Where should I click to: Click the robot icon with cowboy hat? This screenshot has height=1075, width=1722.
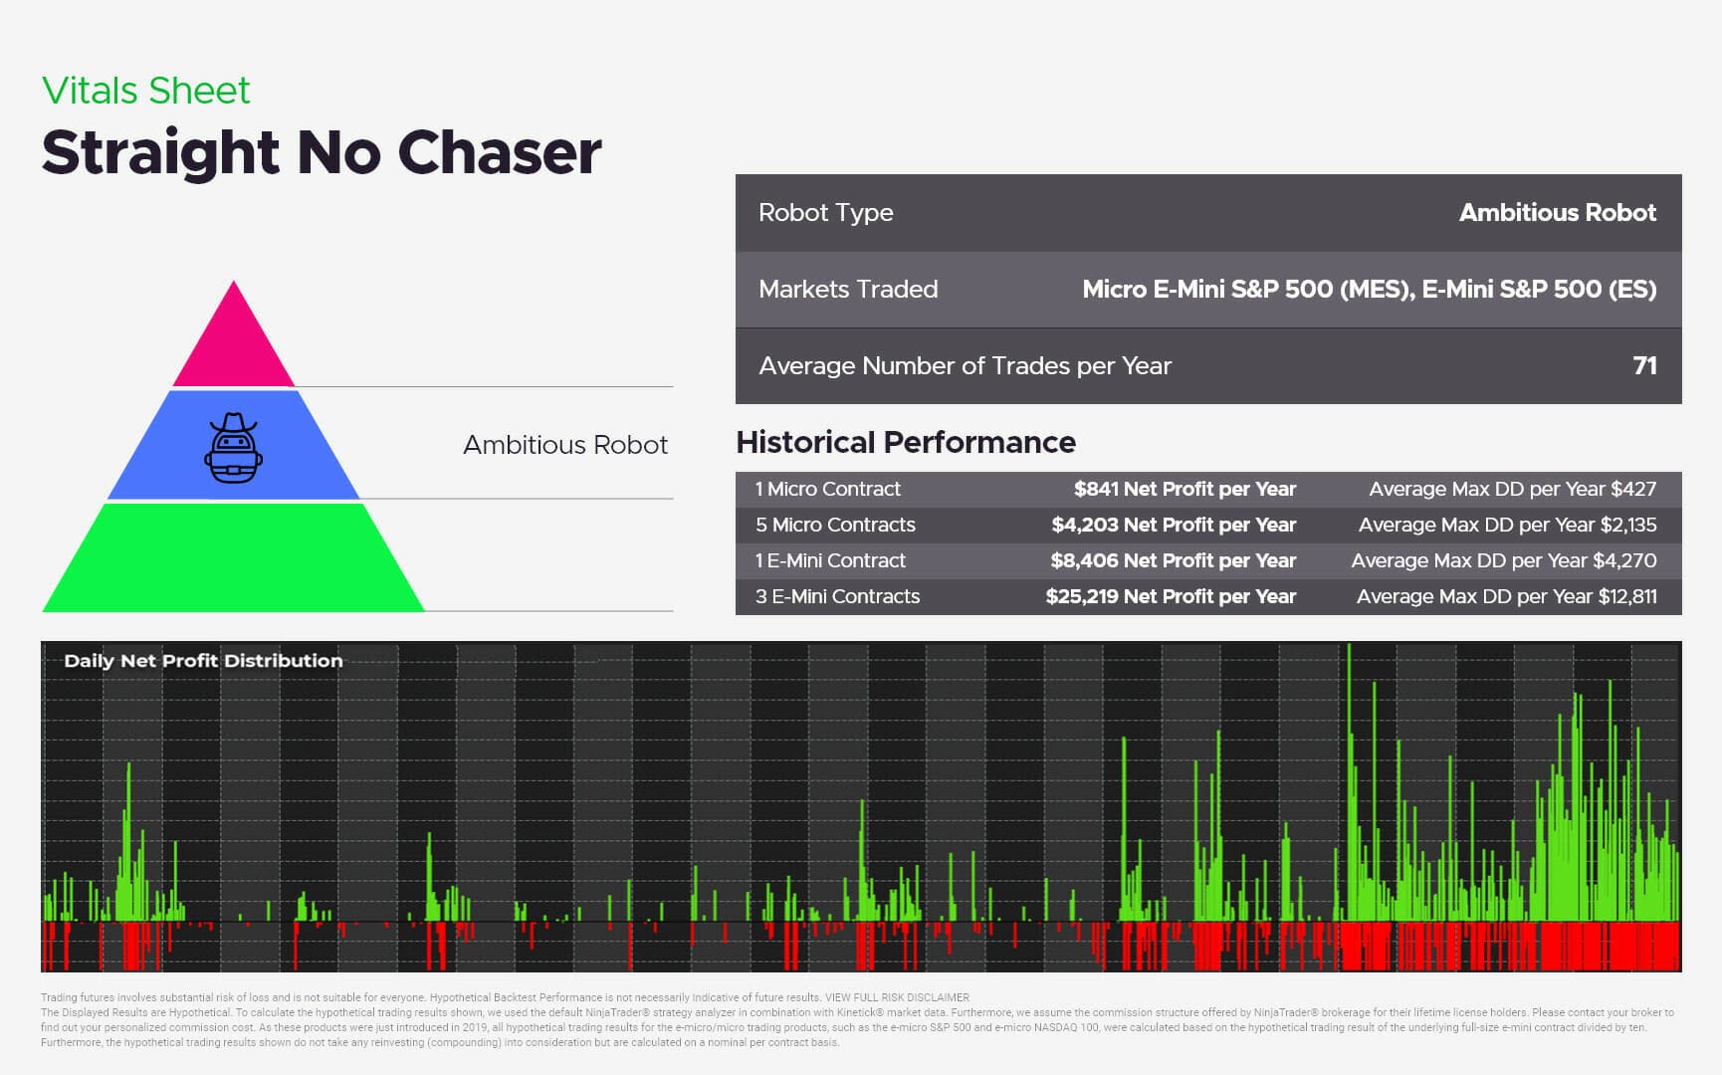pyautogui.click(x=233, y=448)
